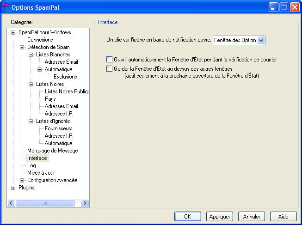Viewport: 302px width, 225px height.
Task: Open help with the Aide button
Action: (x=284, y=217)
